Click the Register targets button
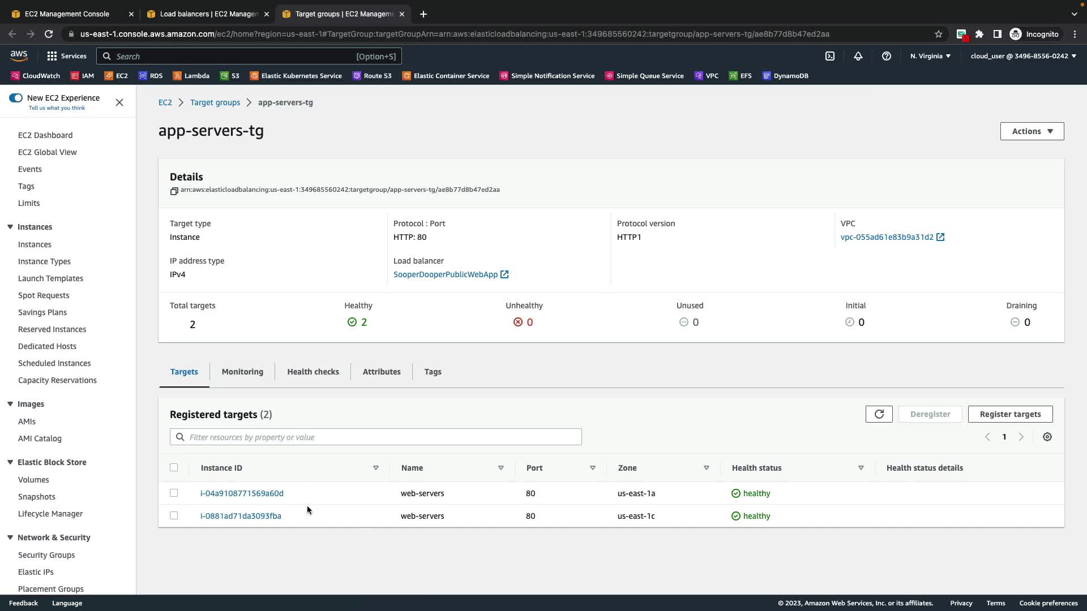The image size is (1087, 611). click(x=1010, y=414)
